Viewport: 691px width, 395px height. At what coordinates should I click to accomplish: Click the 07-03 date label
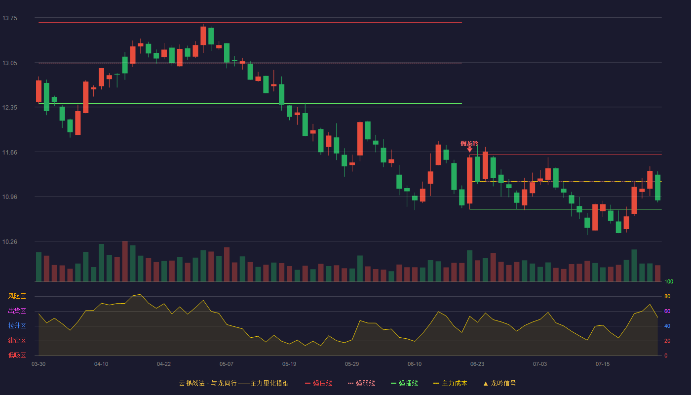click(540, 364)
